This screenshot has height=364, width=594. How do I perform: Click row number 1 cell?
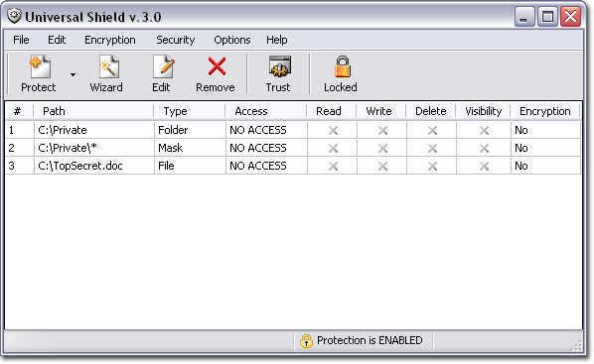pos(19,130)
